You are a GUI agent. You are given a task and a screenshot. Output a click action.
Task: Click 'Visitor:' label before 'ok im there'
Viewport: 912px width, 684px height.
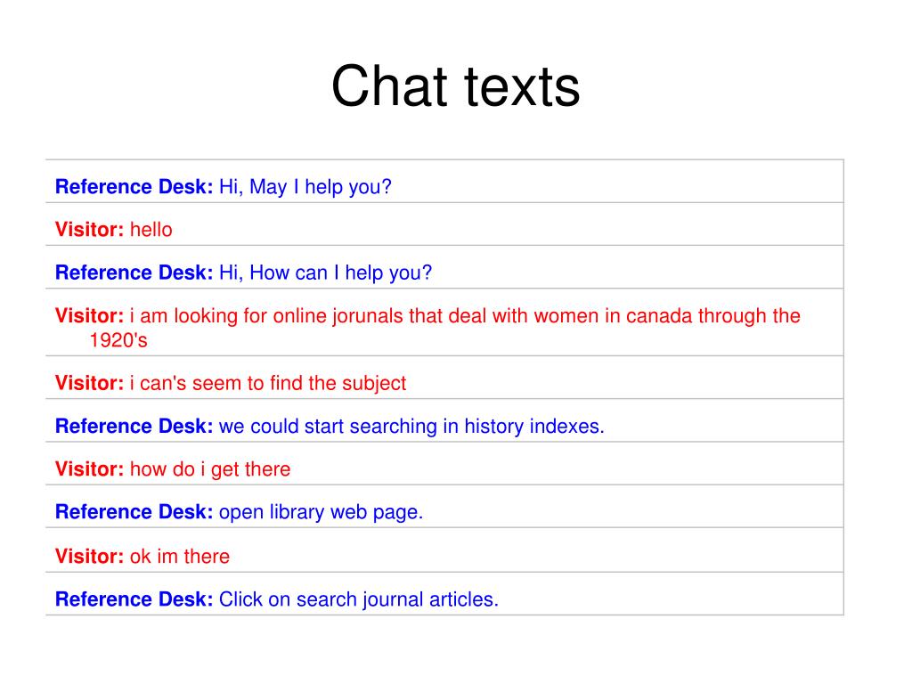pos(90,557)
